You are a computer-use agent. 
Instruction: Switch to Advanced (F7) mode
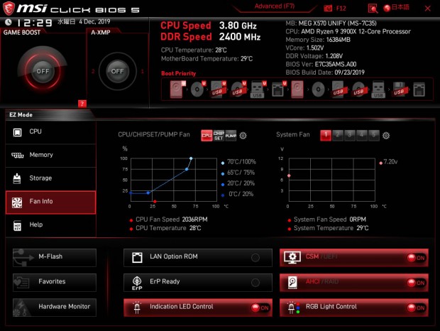275,6
